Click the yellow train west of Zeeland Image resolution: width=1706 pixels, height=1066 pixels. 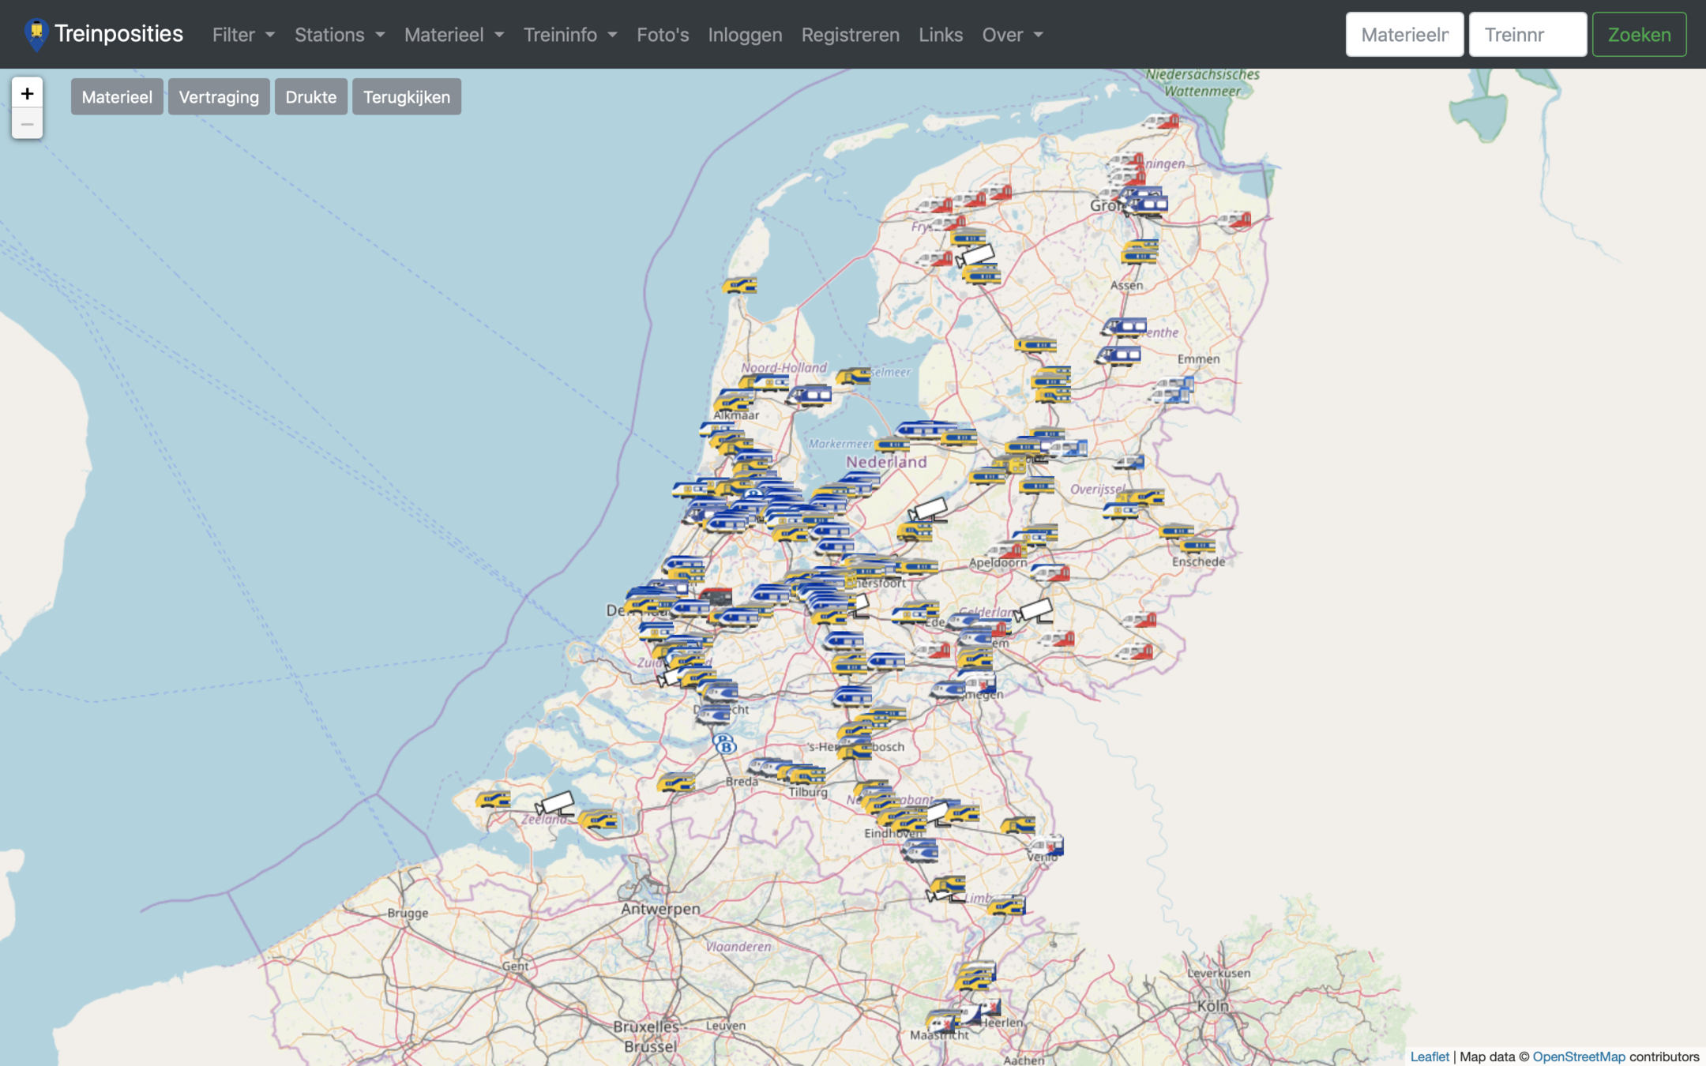494,800
